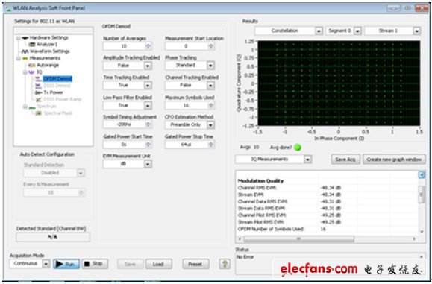The image size is (432, 284).
Task: Click the Avg done indicator LED
Action: [298, 148]
